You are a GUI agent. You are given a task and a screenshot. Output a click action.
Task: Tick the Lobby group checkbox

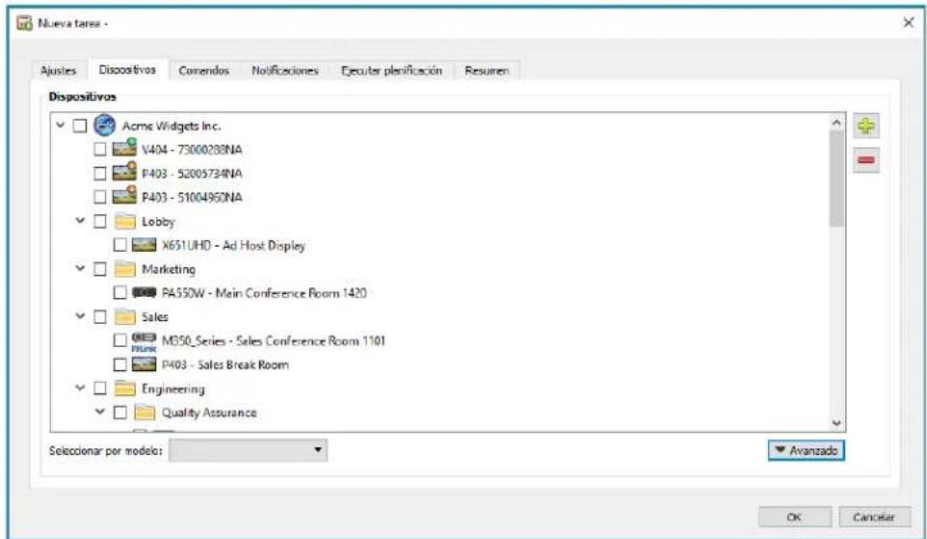tap(100, 221)
